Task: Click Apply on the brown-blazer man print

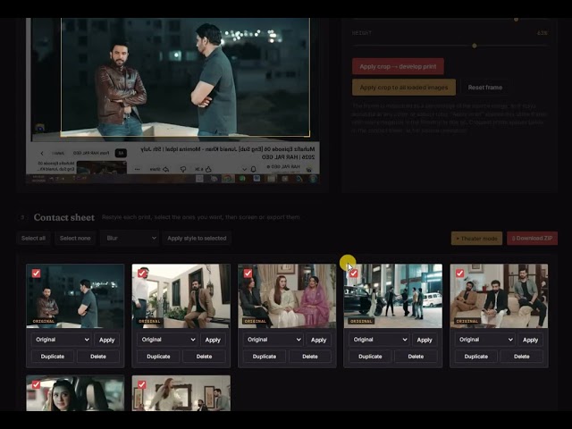Action: tap(213, 340)
